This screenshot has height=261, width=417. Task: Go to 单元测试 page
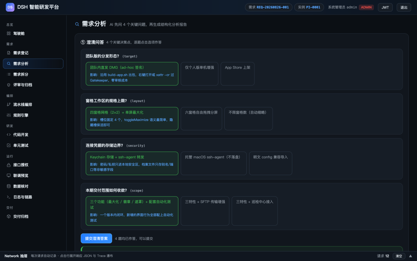33,145
